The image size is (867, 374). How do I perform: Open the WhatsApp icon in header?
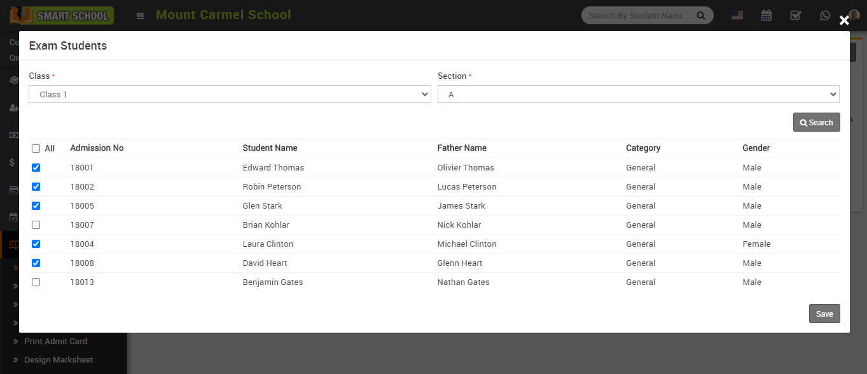point(825,16)
